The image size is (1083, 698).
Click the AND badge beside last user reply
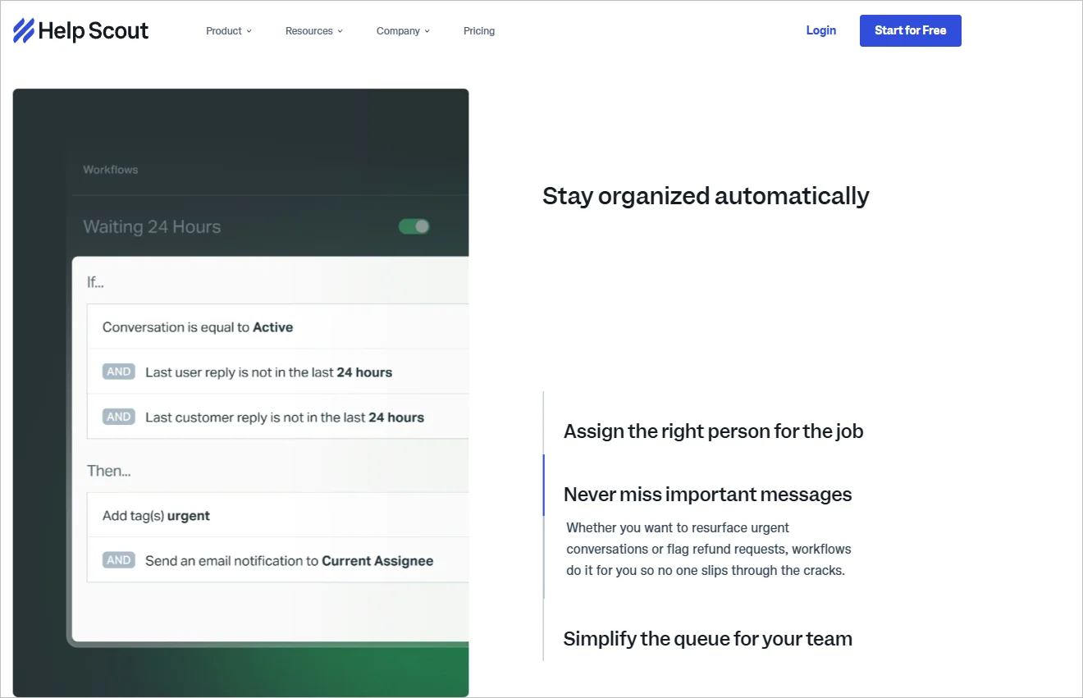[x=118, y=371]
